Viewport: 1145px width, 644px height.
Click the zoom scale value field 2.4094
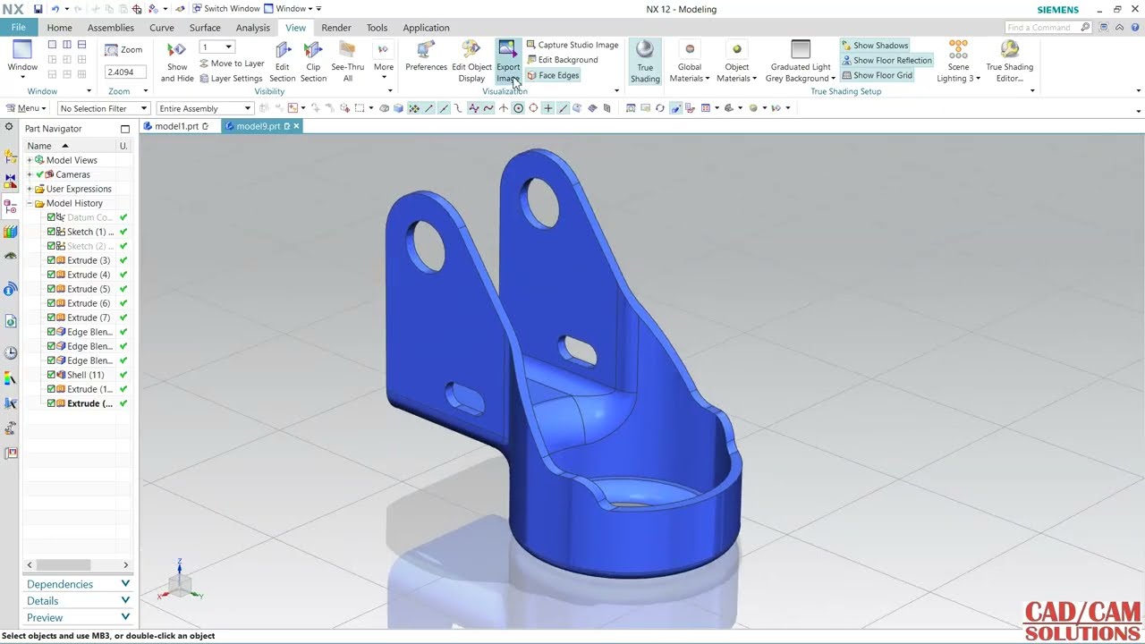coord(123,72)
